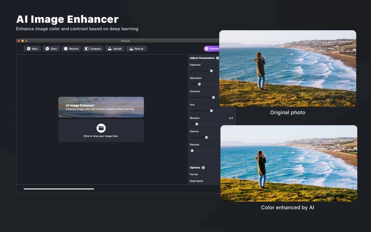Click the progress bar at window bottom

point(59,189)
